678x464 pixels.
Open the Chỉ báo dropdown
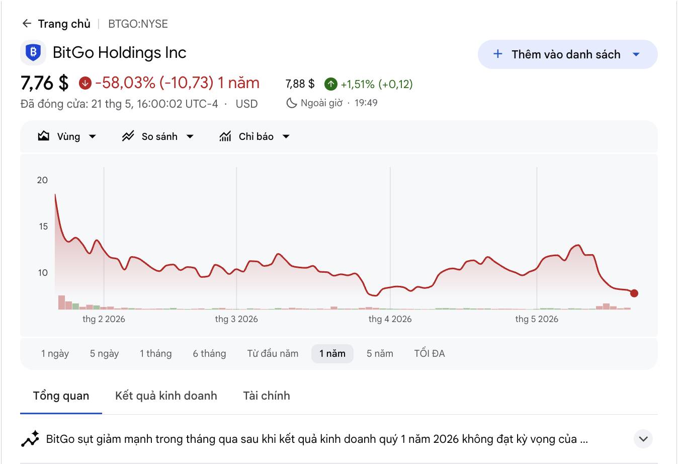[x=255, y=136]
